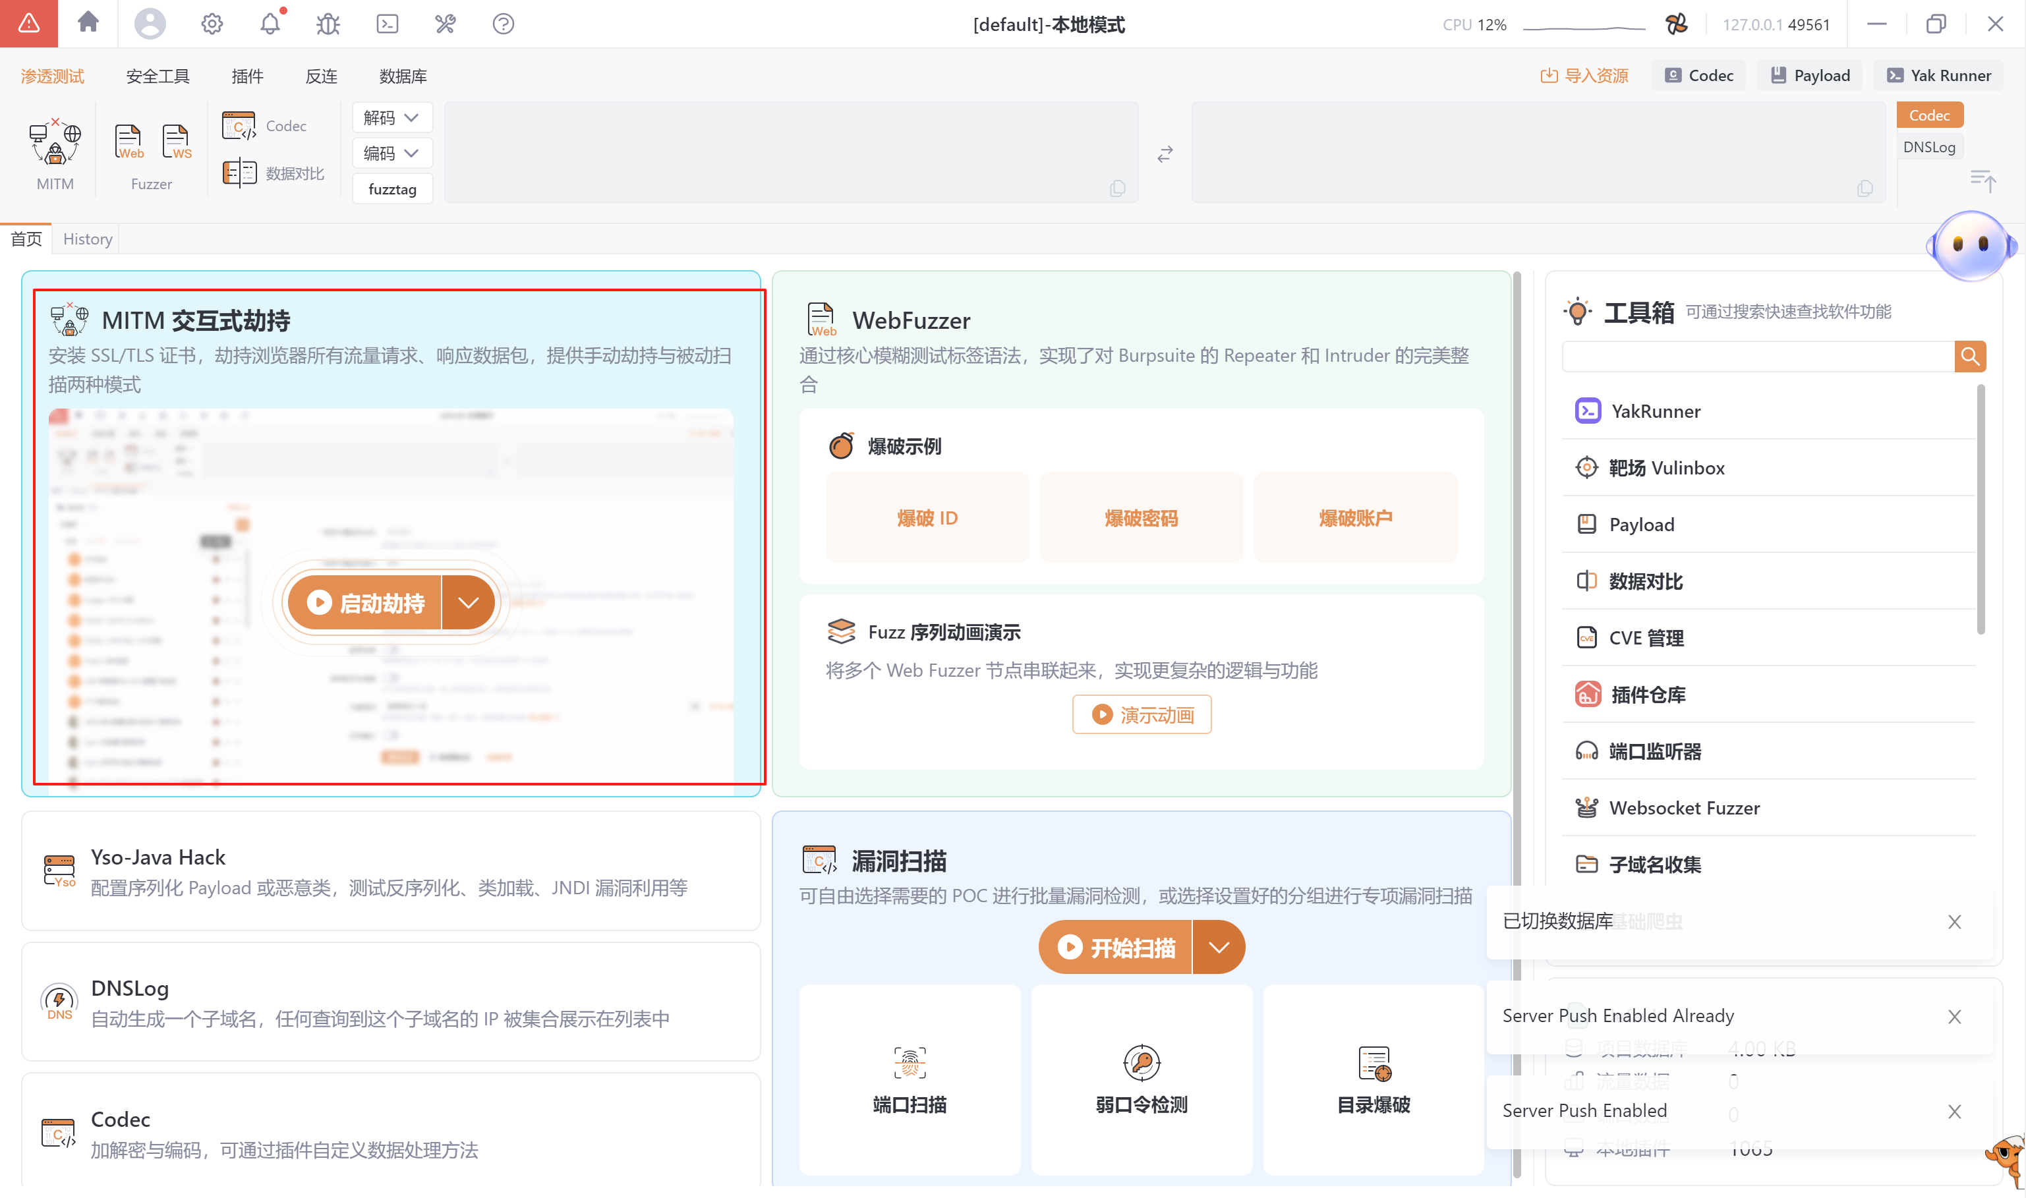Dismiss the Server Push Enabled Already notification
The width and height of the screenshot is (2026, 1198).
1954,1016
